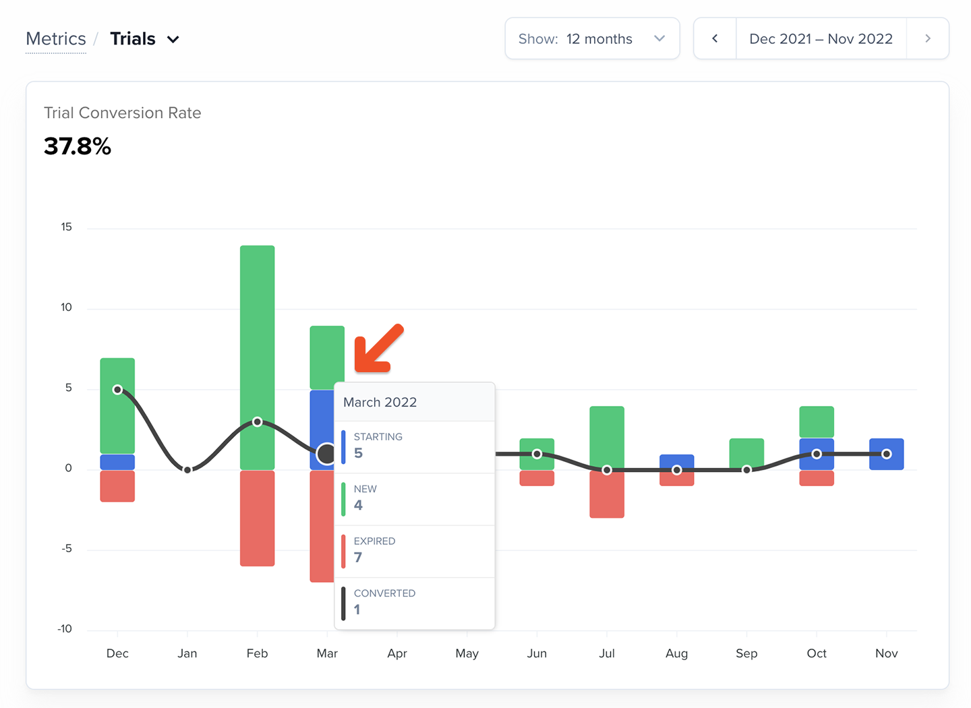This screenshot has height=708, width=971.
Task: Click the September green new trials bar
Action: (746, 453)
